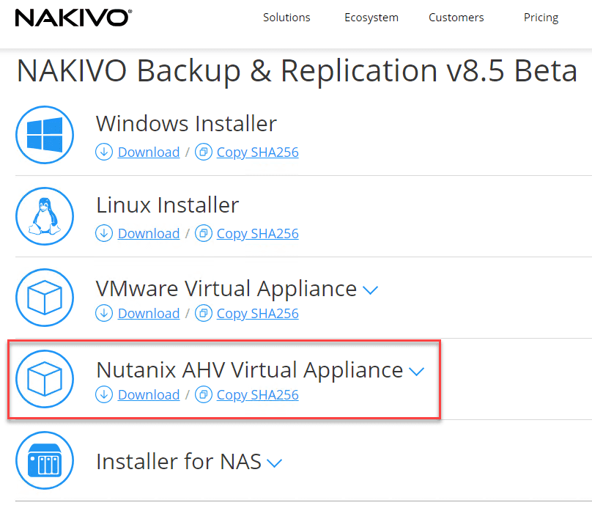
Task: Open the Solutions menu
Action: click(286, 18)
